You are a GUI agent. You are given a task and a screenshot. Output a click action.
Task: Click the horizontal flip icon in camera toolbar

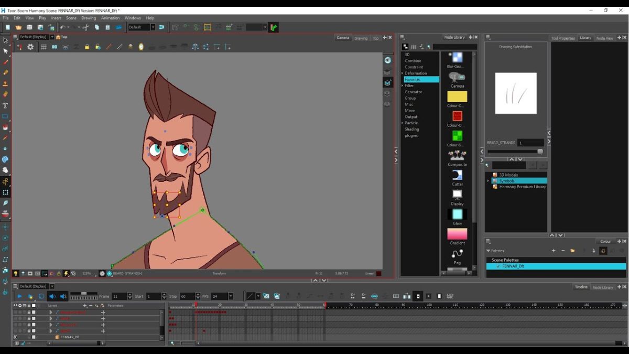pyautogui.click(x=195, y=47)
